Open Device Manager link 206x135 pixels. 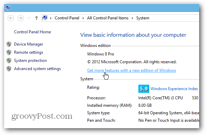[28, 44]
